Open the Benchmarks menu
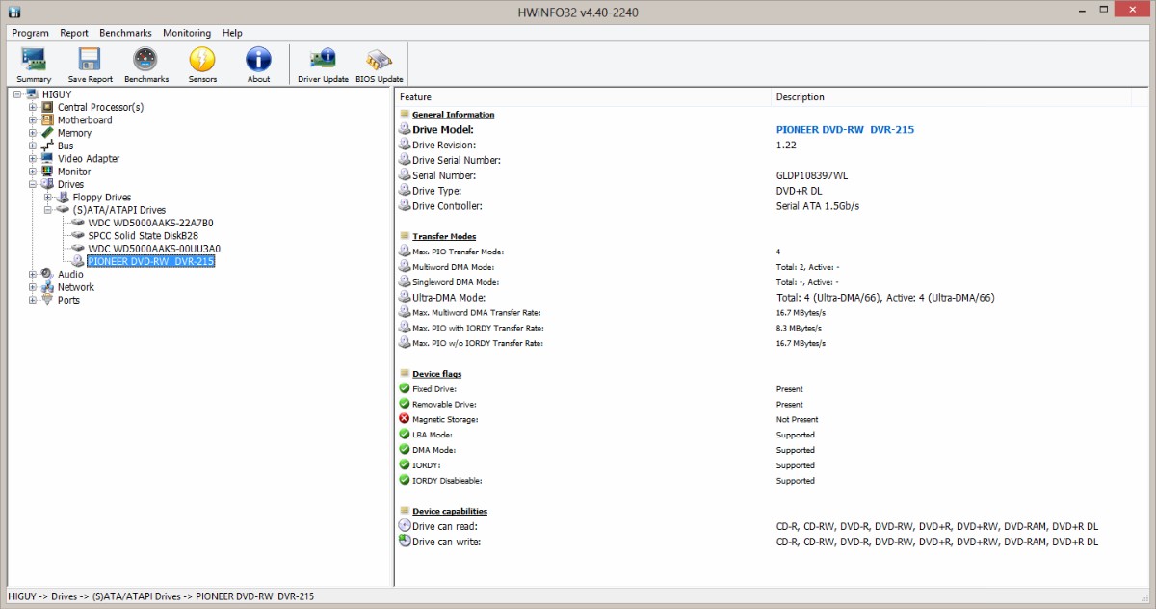The image size is (1156, 609). click(x=125, y=33)
